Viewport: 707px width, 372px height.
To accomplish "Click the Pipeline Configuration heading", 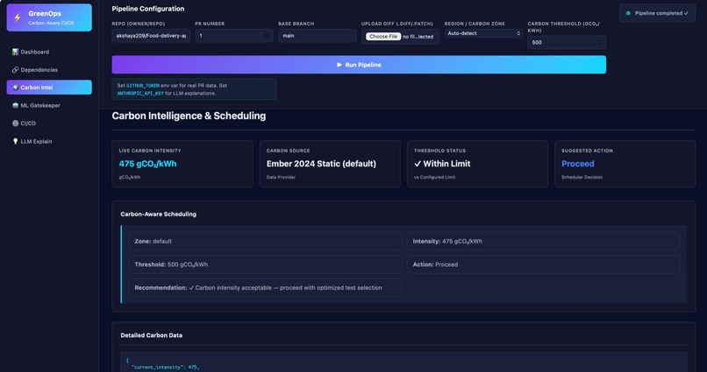I will [x=148, y=9].
